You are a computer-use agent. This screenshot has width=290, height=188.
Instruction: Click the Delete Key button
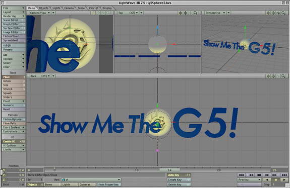[x=179, y=184]
